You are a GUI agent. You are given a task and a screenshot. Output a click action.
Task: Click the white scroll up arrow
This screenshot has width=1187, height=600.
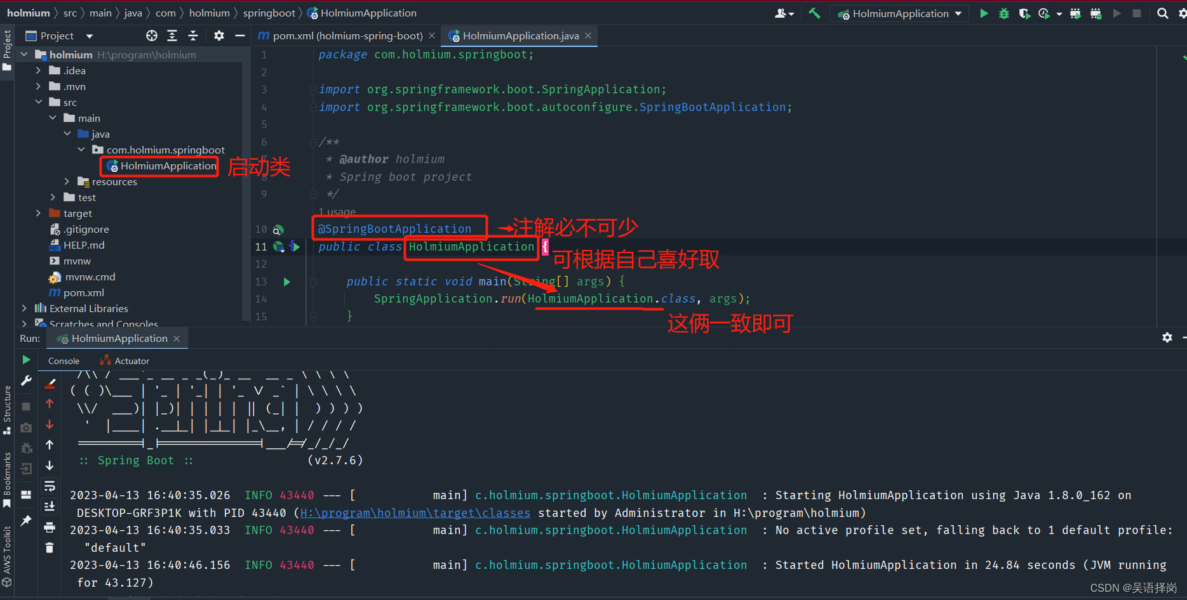click(x=50, y=445)
